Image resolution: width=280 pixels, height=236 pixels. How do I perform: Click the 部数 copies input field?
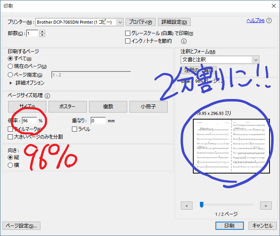(x=32, y=33)
